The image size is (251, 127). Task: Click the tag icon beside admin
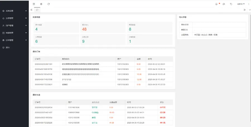[231, 4]
